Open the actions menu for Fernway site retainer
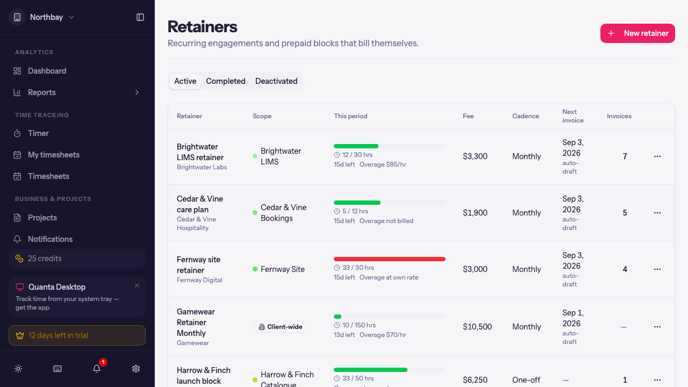 pos(657,269)
